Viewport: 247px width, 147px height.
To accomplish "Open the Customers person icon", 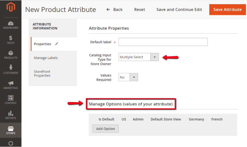I will tap(11, 68).
